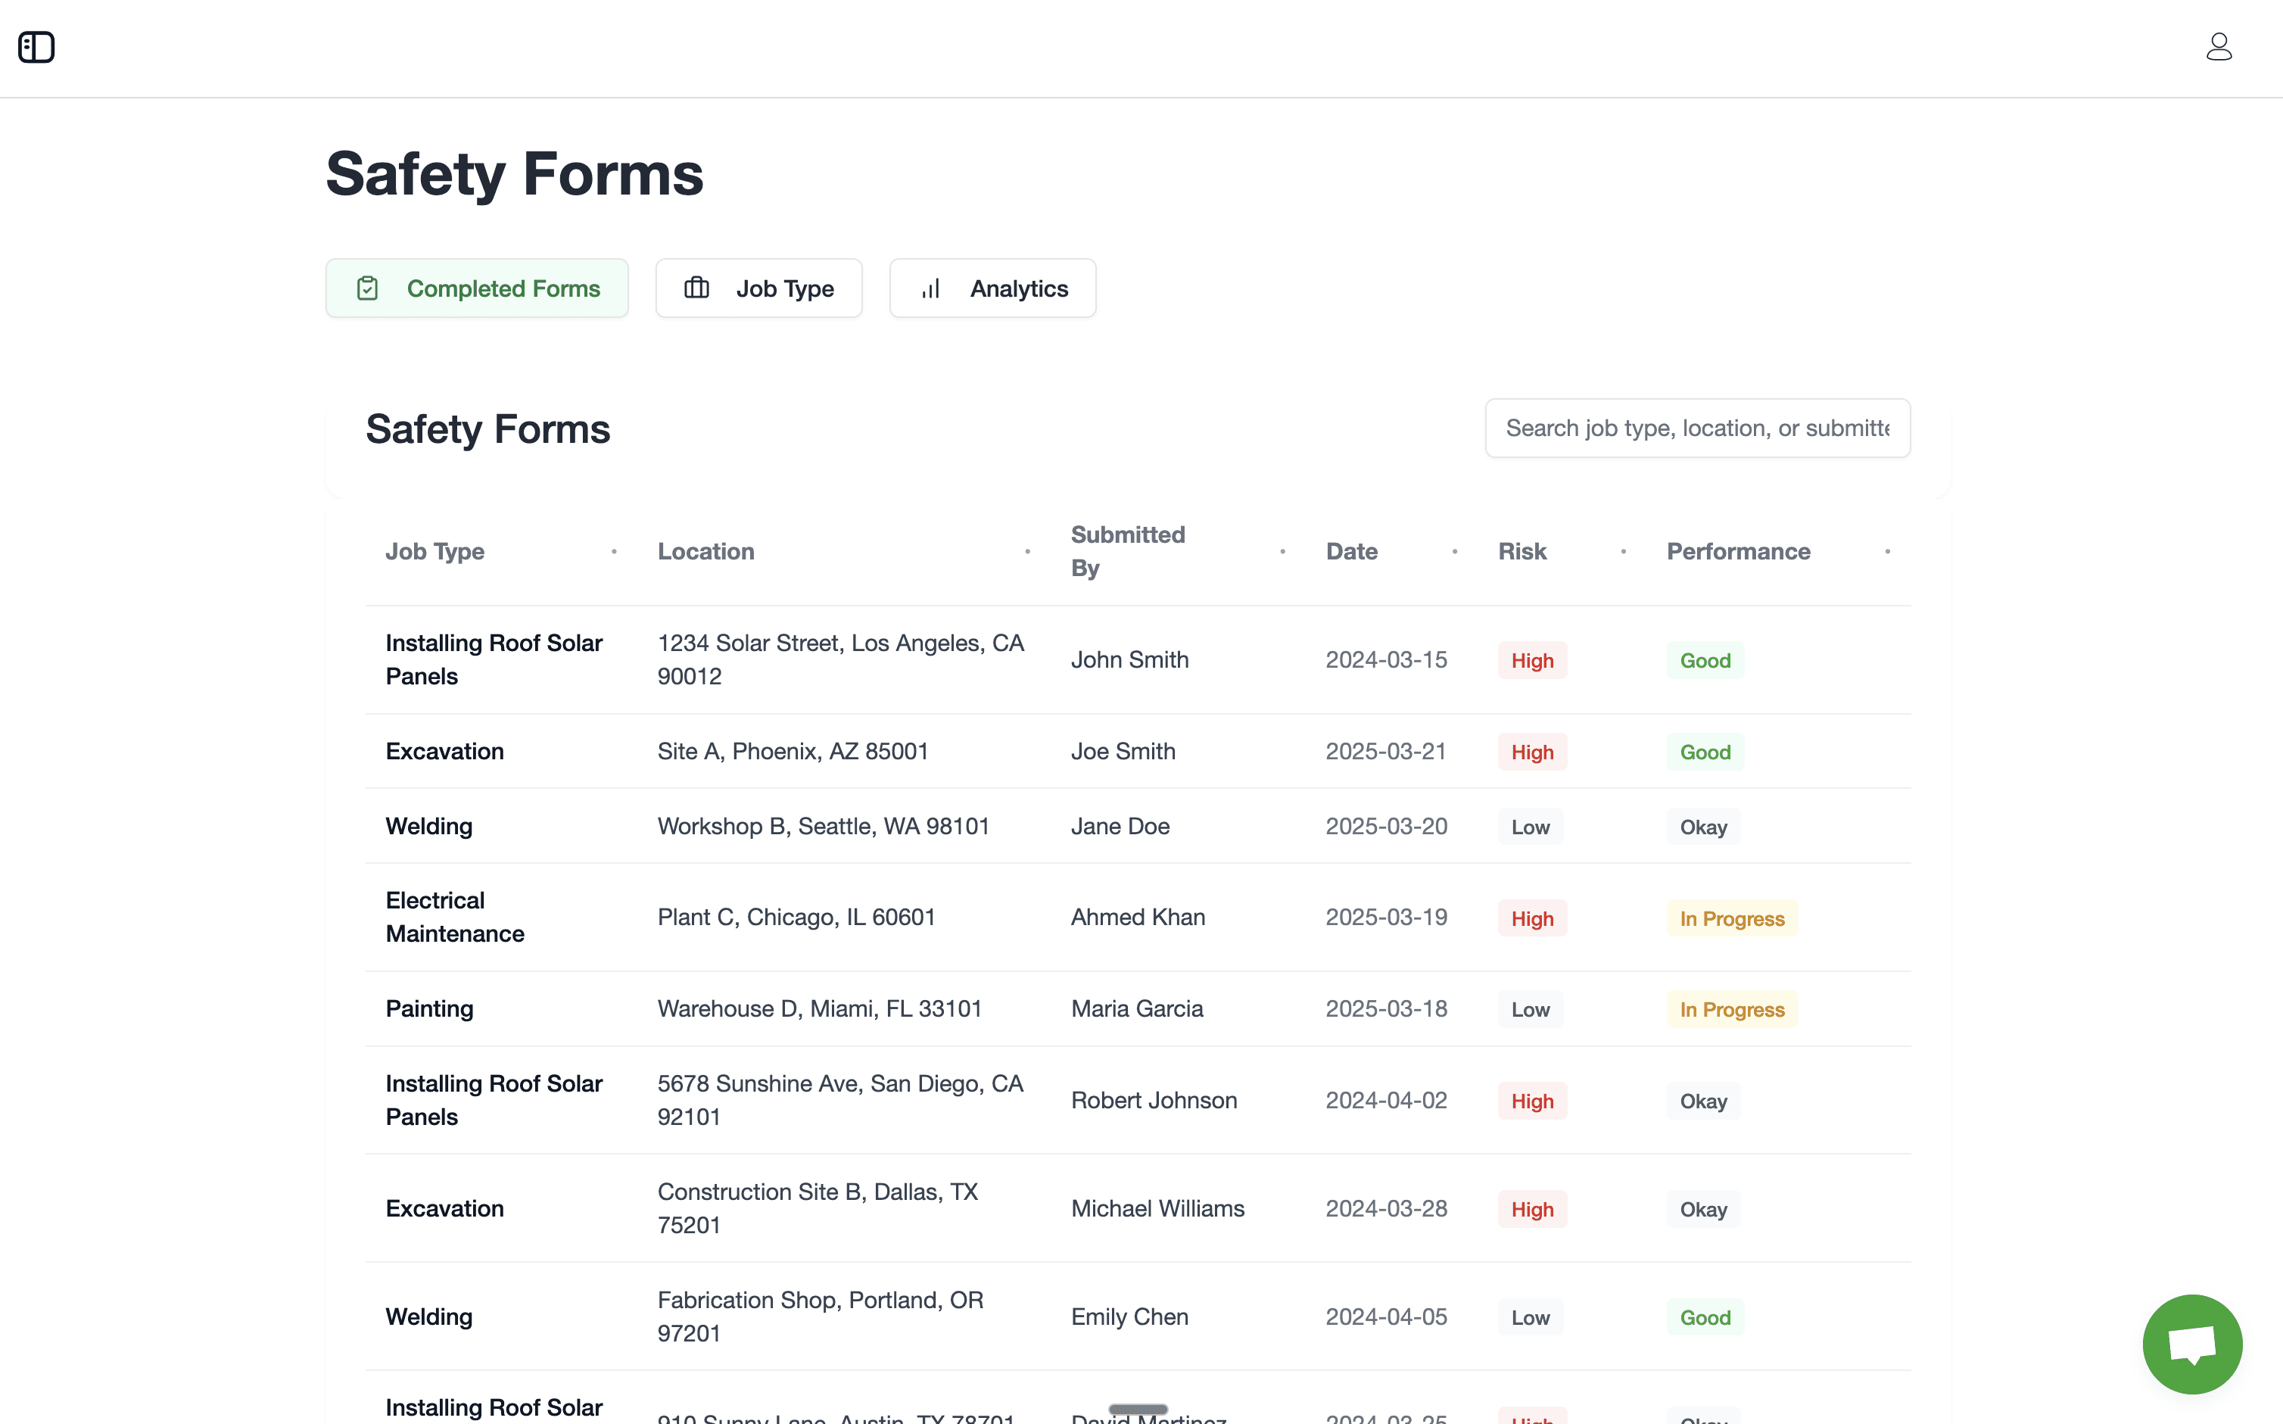The height and width of the screenshot is (1424, 2283).
Task: Click Construction Site B, Dallas location
Action: click(818, 1208)
